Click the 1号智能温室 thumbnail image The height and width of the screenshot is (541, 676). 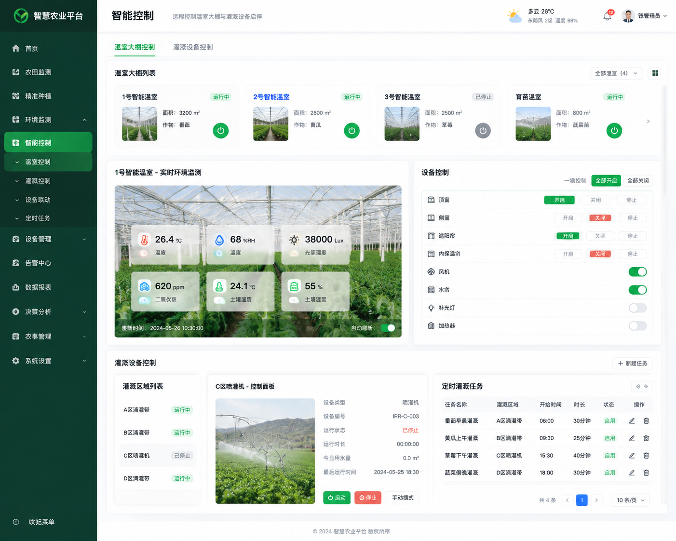(x=140, y=124)
